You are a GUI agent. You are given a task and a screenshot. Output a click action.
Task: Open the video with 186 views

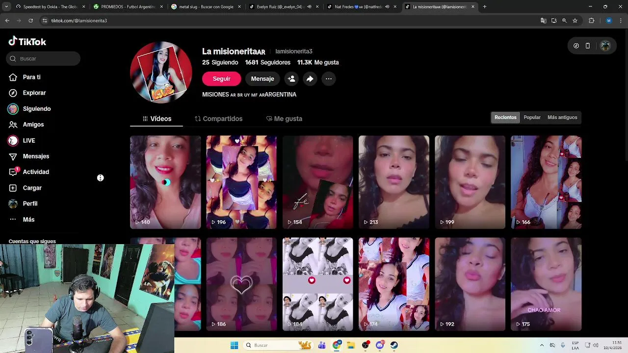click(x=241, y=284)
